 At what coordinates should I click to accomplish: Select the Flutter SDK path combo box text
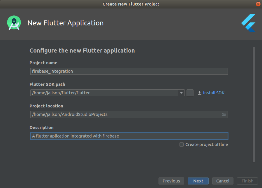tap(104, 93)
